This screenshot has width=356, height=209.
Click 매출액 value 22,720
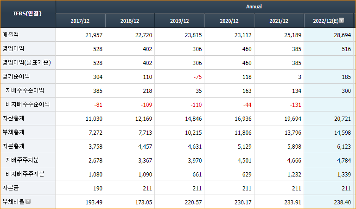click(x=144, y=35)
